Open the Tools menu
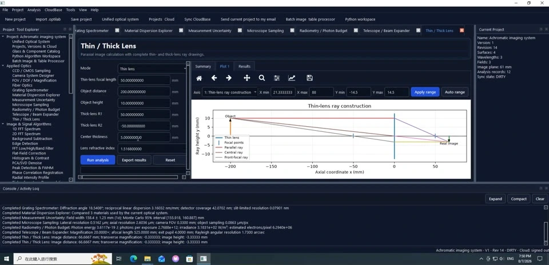The height and width of the screenshot is (265, 549). tap(71, 10)
